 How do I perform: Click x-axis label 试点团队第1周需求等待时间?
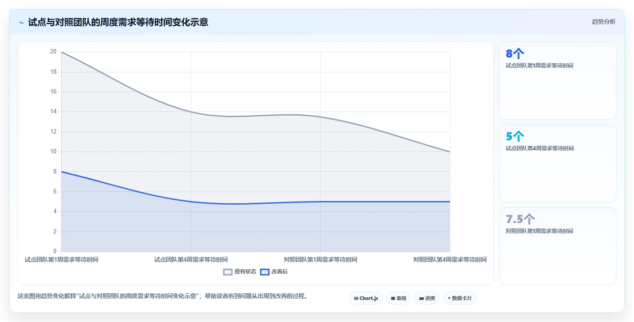point(61,259)
